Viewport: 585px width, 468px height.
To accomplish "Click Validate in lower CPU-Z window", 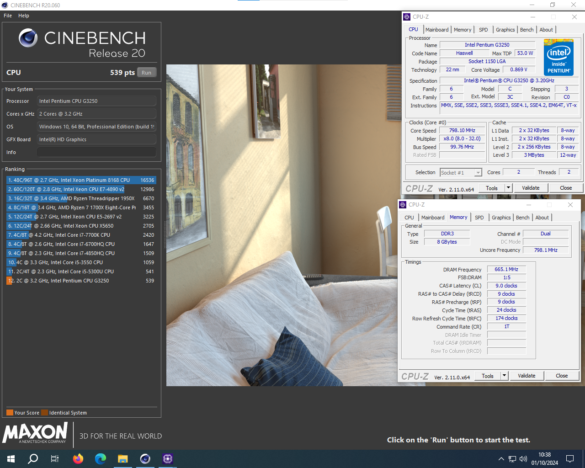I will (x=526, y=376).
